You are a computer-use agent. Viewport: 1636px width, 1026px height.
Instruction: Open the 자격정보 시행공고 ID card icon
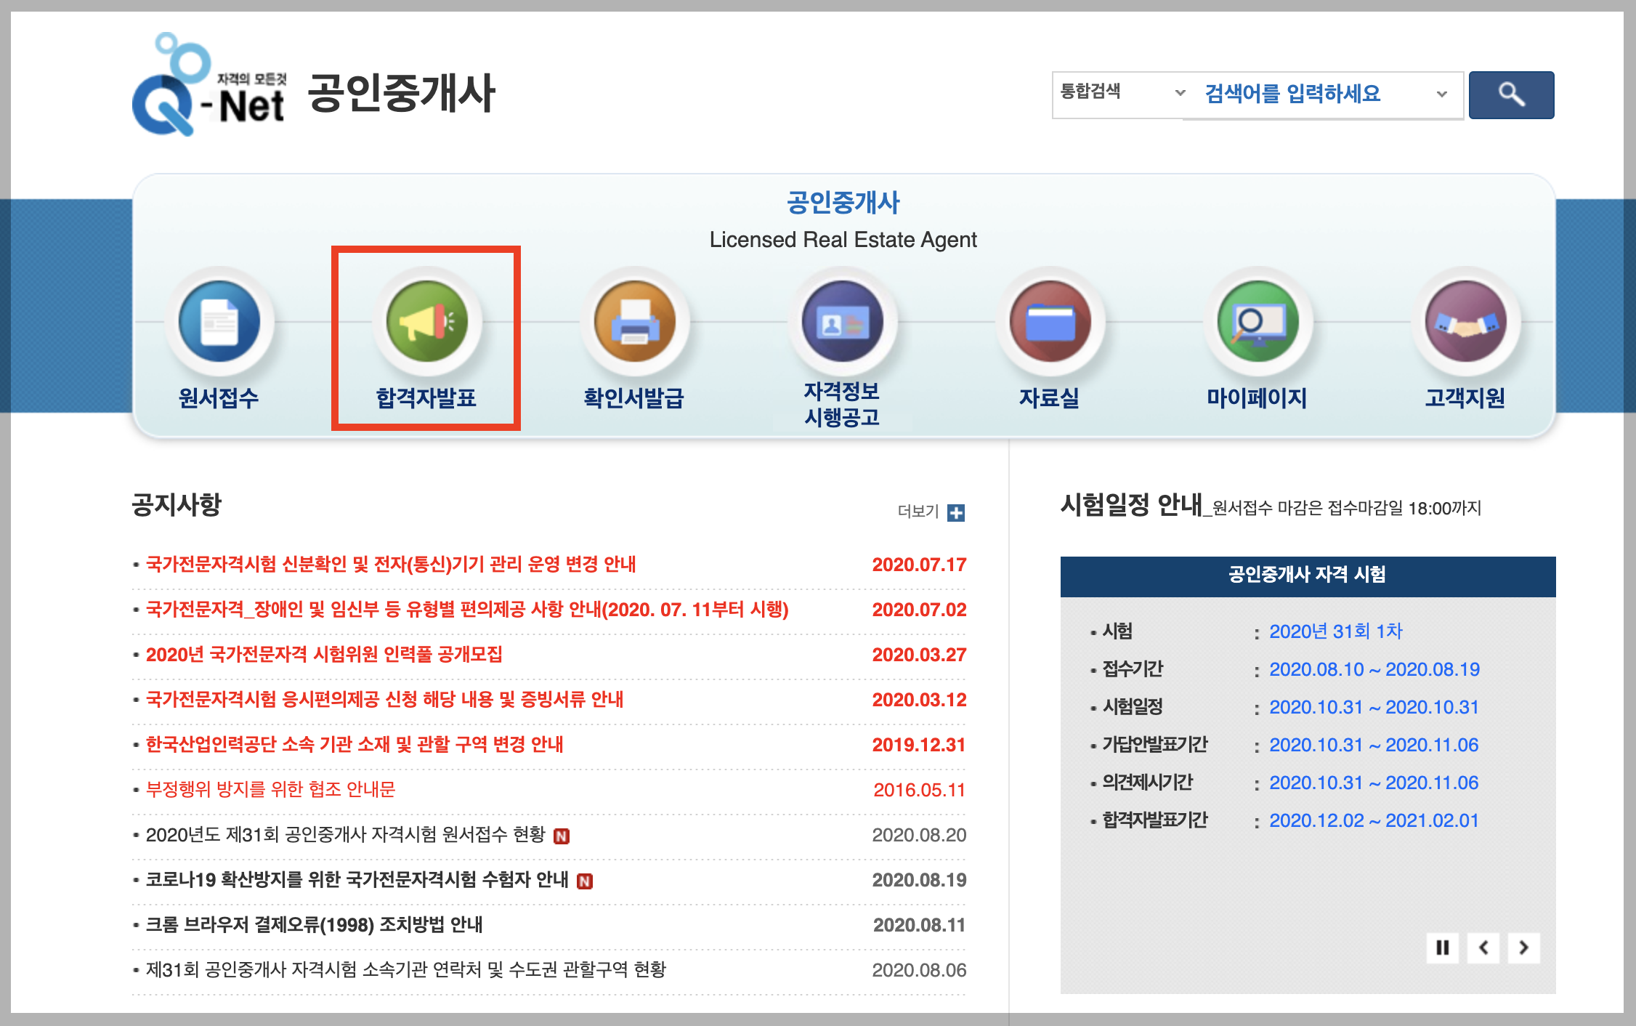tap(842, 321)
